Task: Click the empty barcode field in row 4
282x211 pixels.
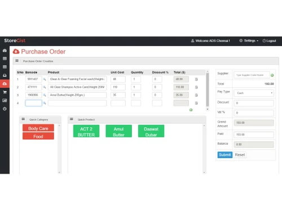Action: point(34,103)
